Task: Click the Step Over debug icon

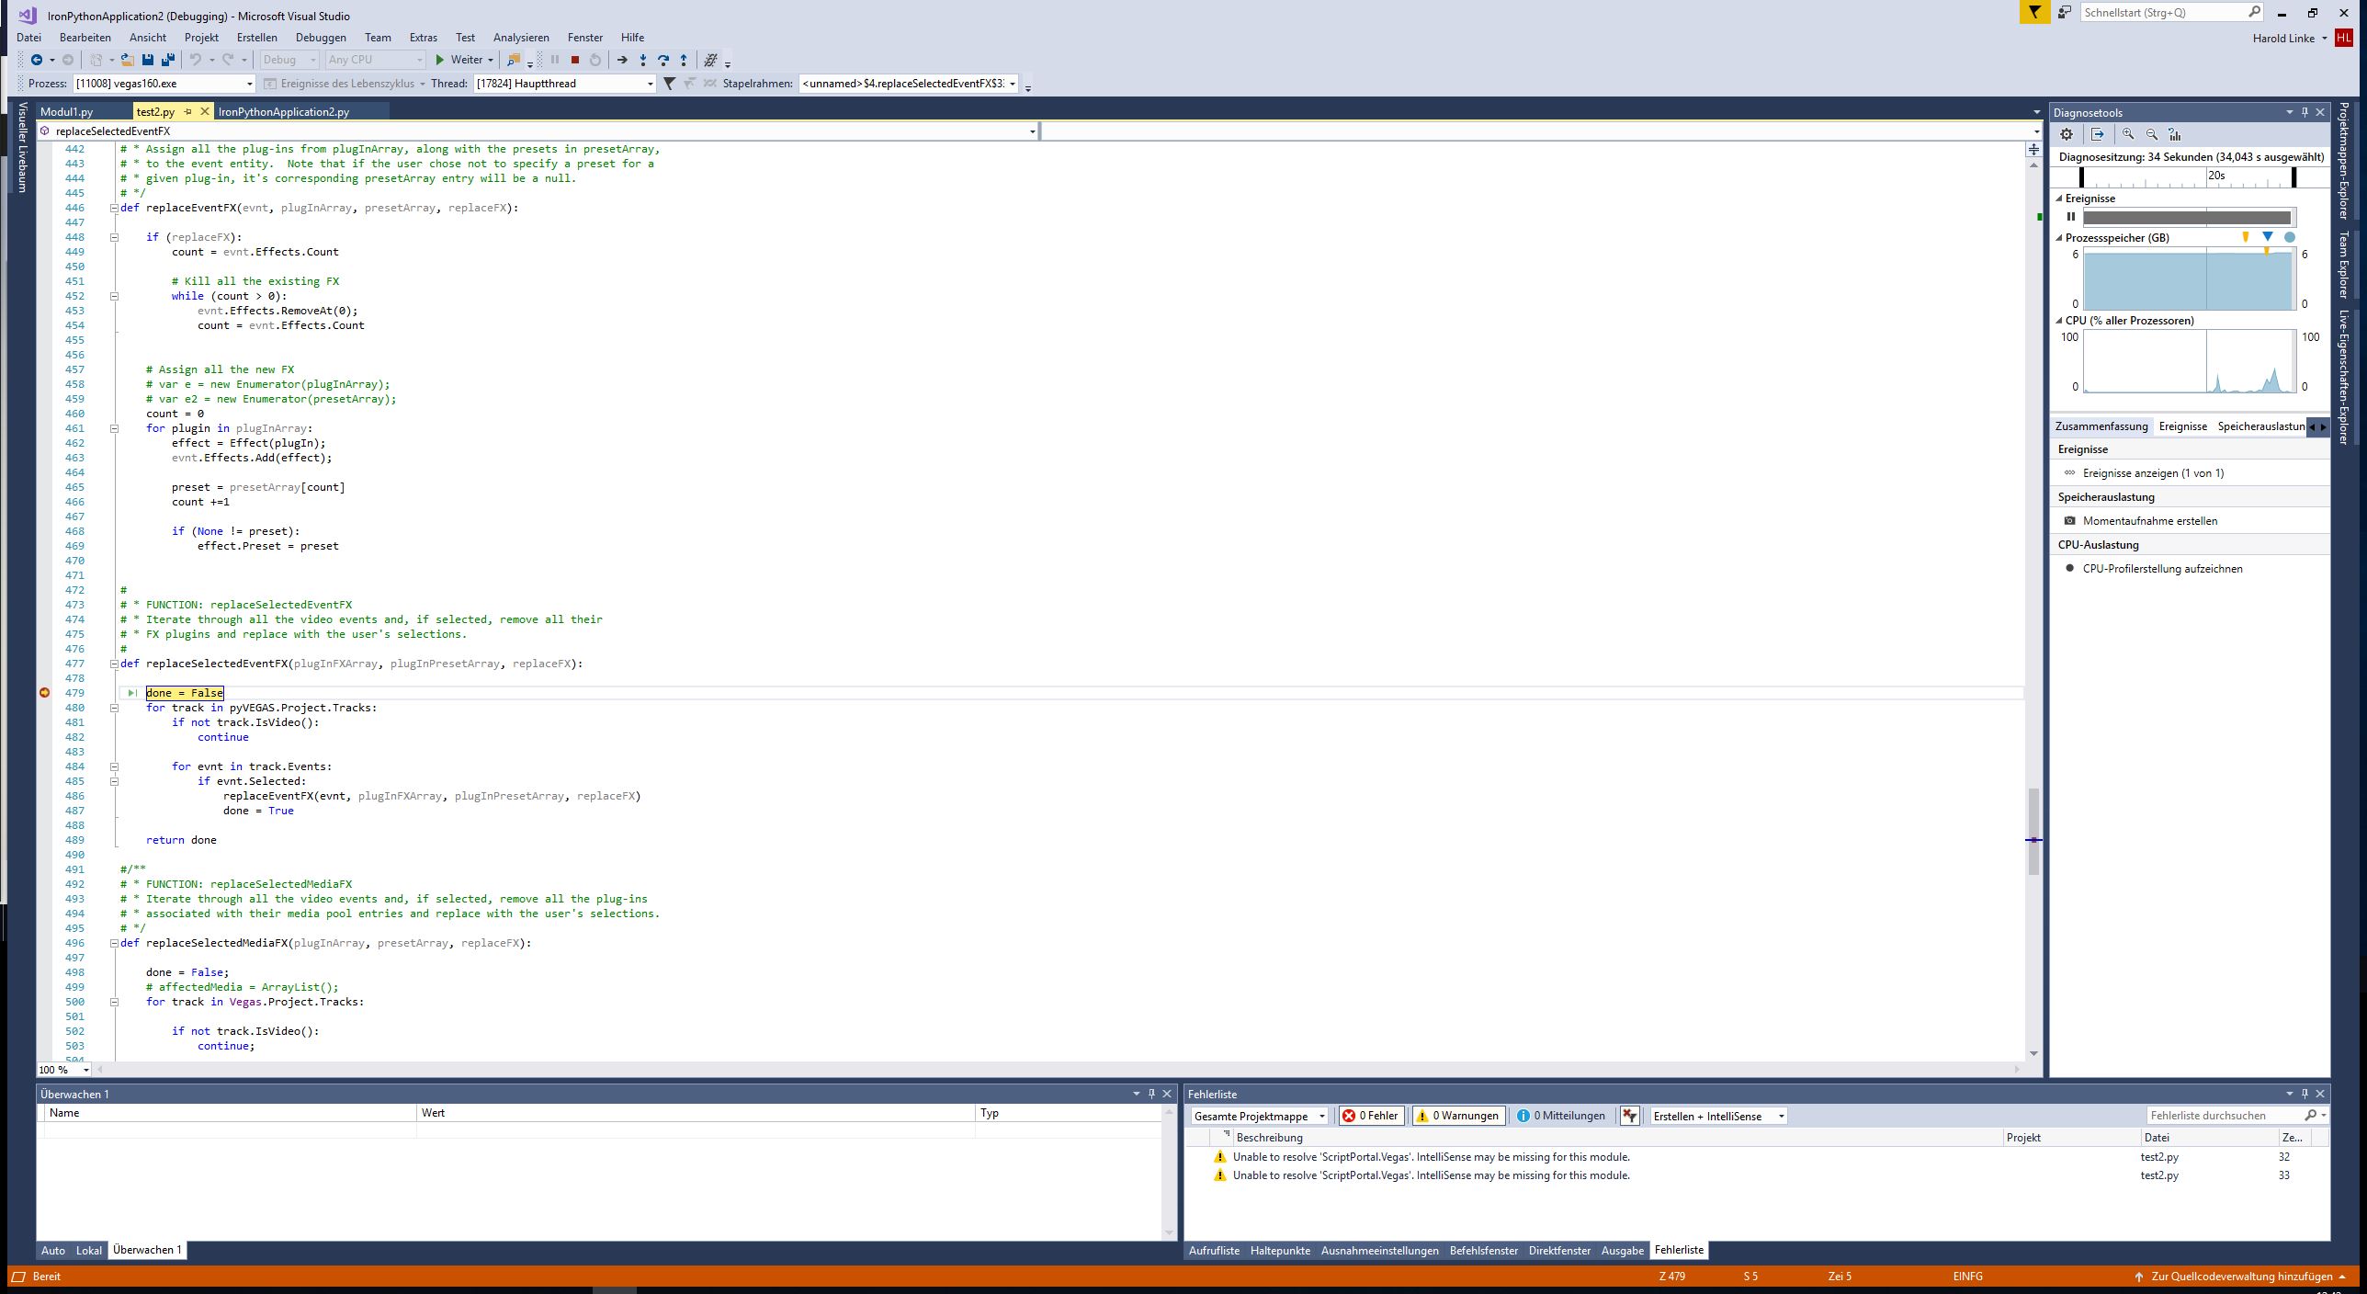Action: (x=663, y=60)
